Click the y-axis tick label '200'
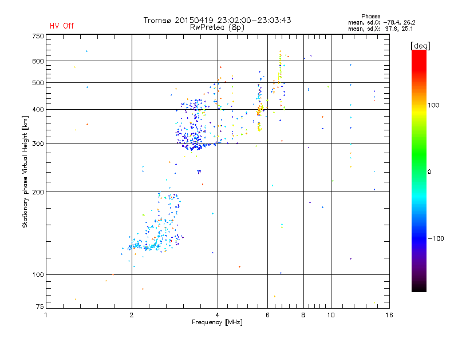This screenshot has height=343, width=458. tap(38, 192)
